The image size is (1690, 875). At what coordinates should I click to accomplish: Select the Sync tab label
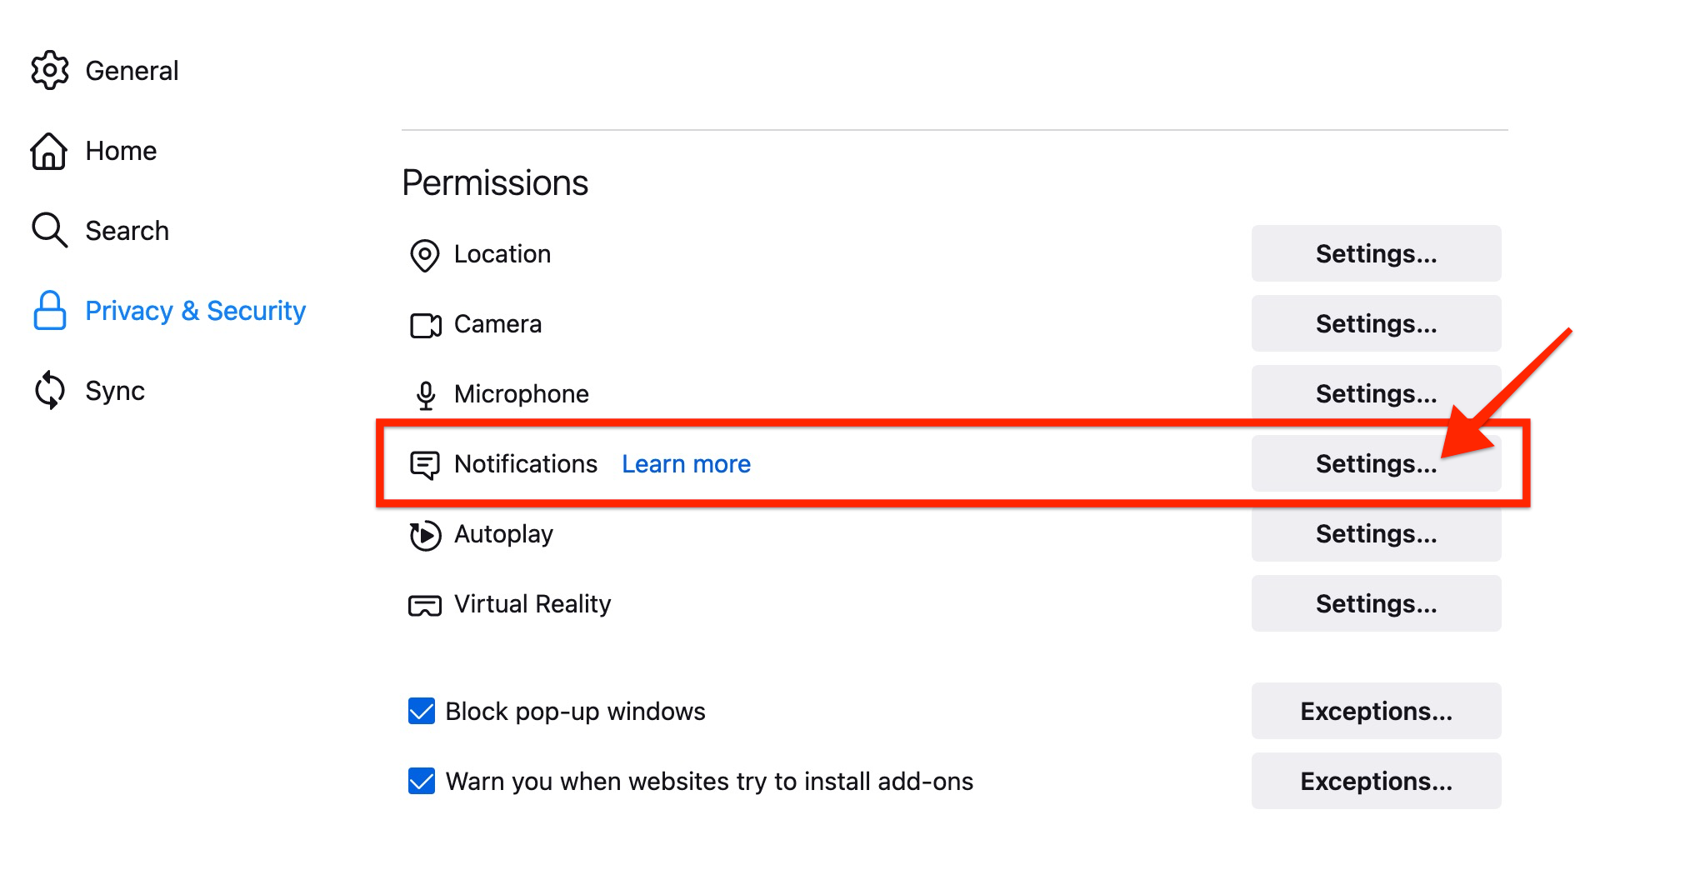pos(115,391)
